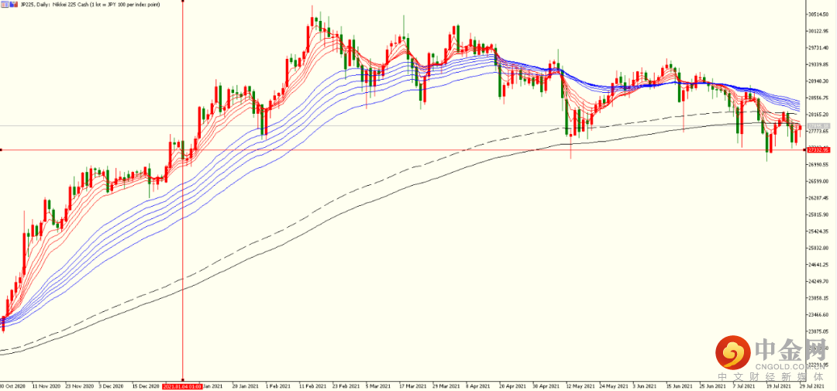837x391 pixels.
Task: Click the 30122.95 price scale value
Action: 818,31
